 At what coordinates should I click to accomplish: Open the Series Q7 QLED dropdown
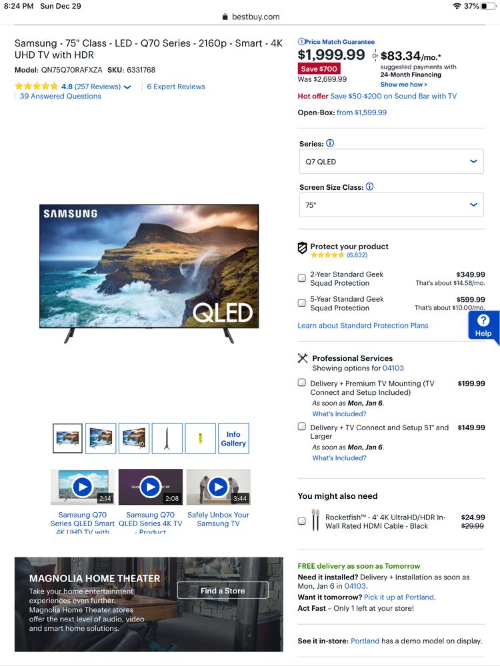pos(391,161)
